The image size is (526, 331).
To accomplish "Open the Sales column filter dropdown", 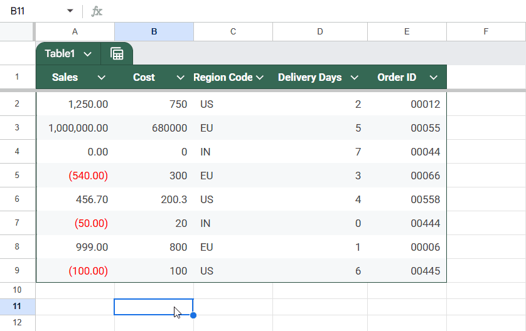I will 101,78.
